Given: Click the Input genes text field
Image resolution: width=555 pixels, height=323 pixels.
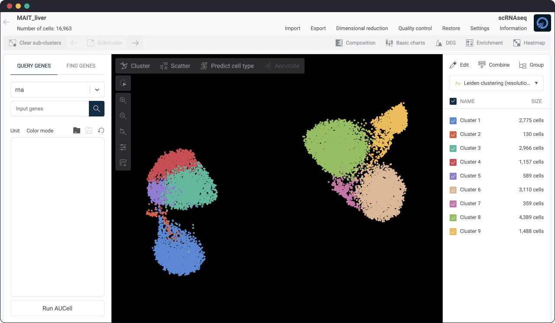Looking at the screenshot, I should click(50, 109).
